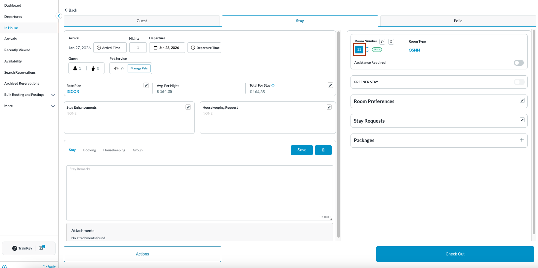Image resolution: width=538 pixels, height=268 pixels.
Task: Edit Stay Enhancements section
Action: pyautogui.click(x=188, y=107)
